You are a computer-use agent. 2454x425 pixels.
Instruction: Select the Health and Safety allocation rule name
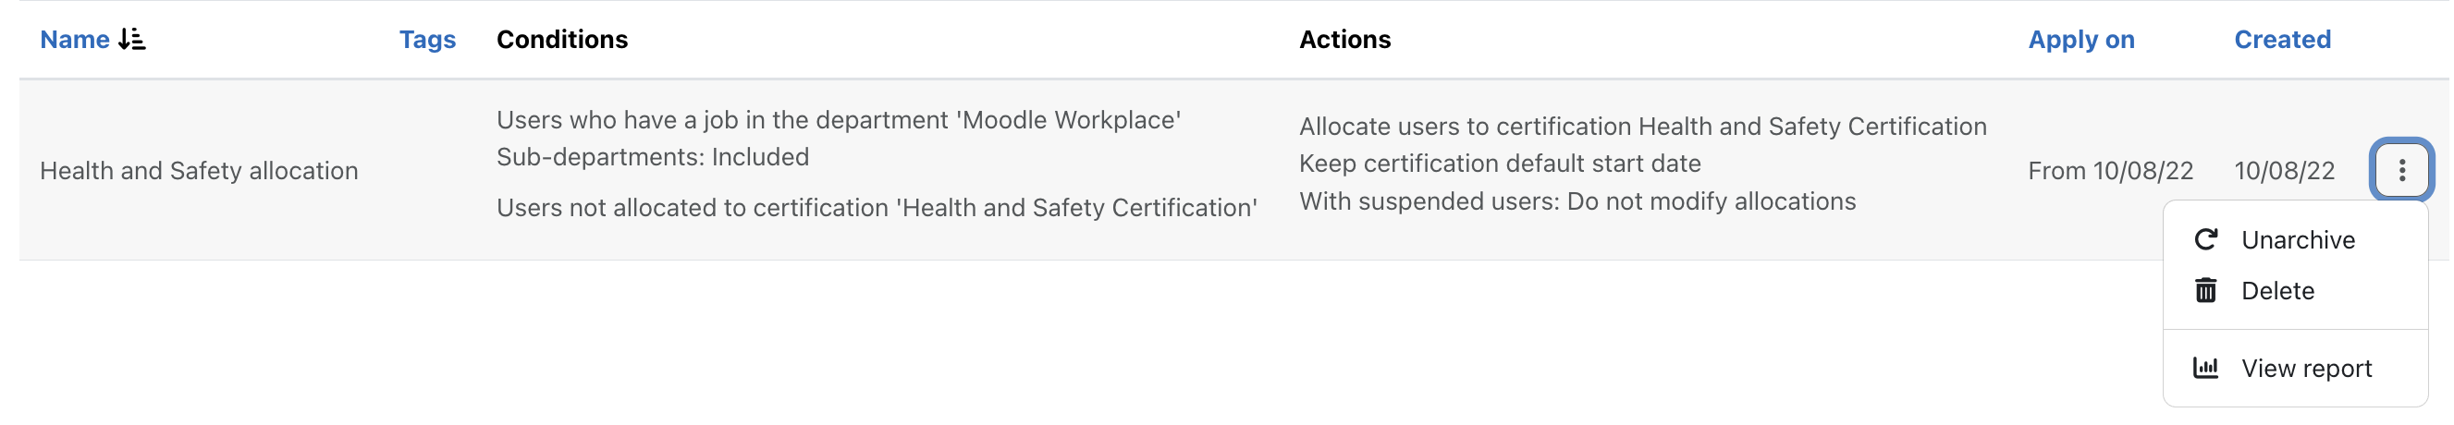pyautogui.click(x=199, y=171)
